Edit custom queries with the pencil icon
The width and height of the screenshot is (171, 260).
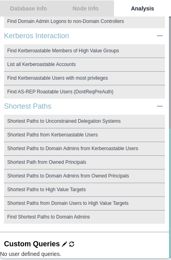click(x=64, y=244)
